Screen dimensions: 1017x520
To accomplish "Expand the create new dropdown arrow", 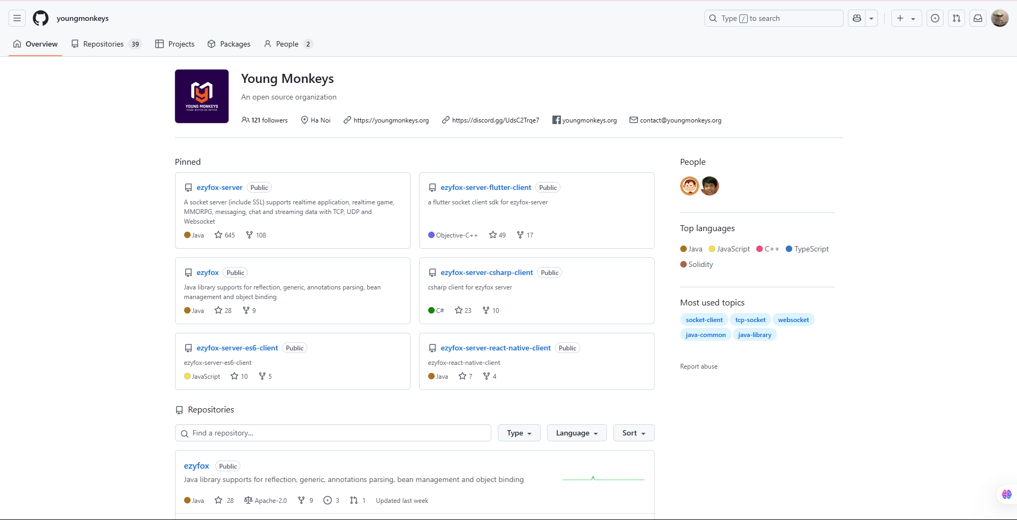I will pyautogui.click(x=914, y=18).
